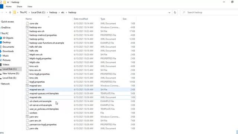This screenshot has height=134, width=238.
Task: Open the quick access toolbar dropdown
Action: (x=8, y=2)
